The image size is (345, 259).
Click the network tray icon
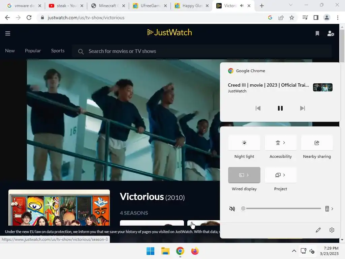[304, 251]
